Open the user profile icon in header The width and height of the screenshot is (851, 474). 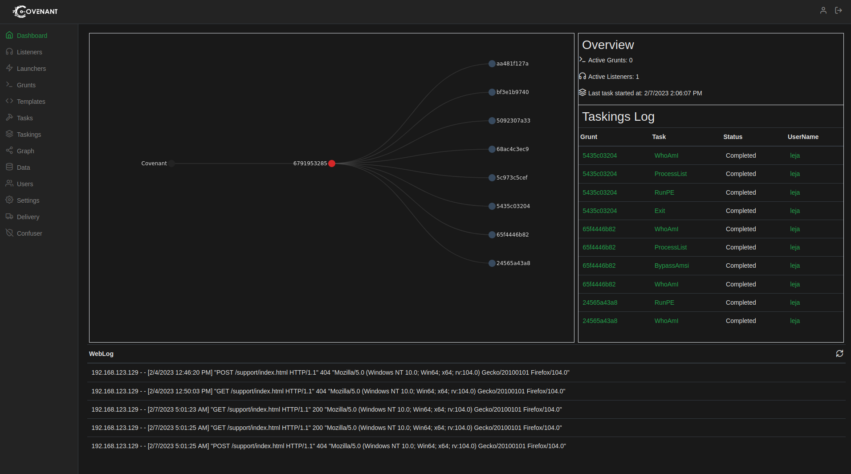(823, 10)
